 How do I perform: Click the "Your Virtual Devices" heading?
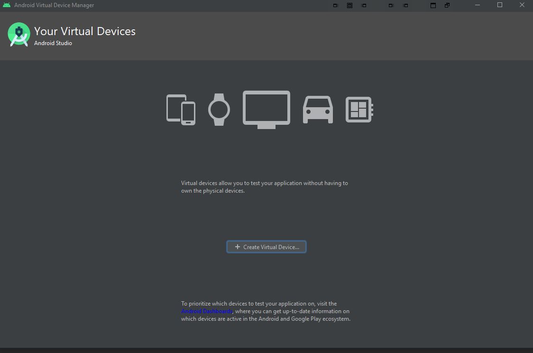click(x=84, y=31)
